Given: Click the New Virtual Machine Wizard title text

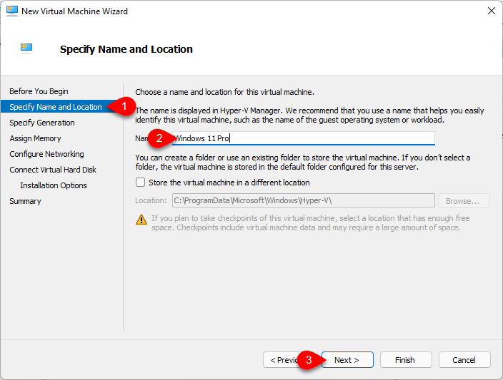Looking at the screenshot, I should 75,11.
